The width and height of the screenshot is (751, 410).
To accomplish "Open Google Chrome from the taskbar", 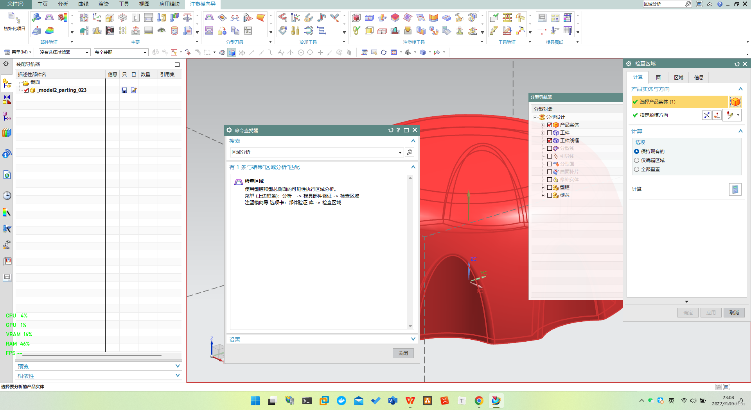I will tap(479, 401).
